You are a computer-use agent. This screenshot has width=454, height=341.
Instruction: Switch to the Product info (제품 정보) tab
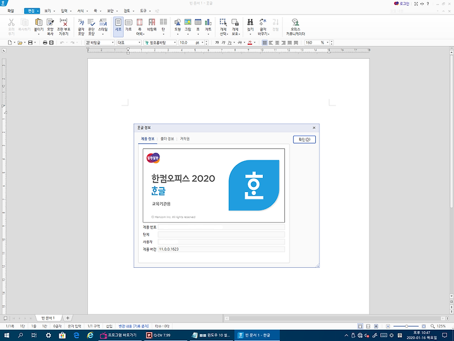pyautogui.click(x=148, y=139)
